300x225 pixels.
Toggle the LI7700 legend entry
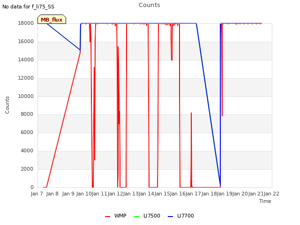(x=181, y=216)
